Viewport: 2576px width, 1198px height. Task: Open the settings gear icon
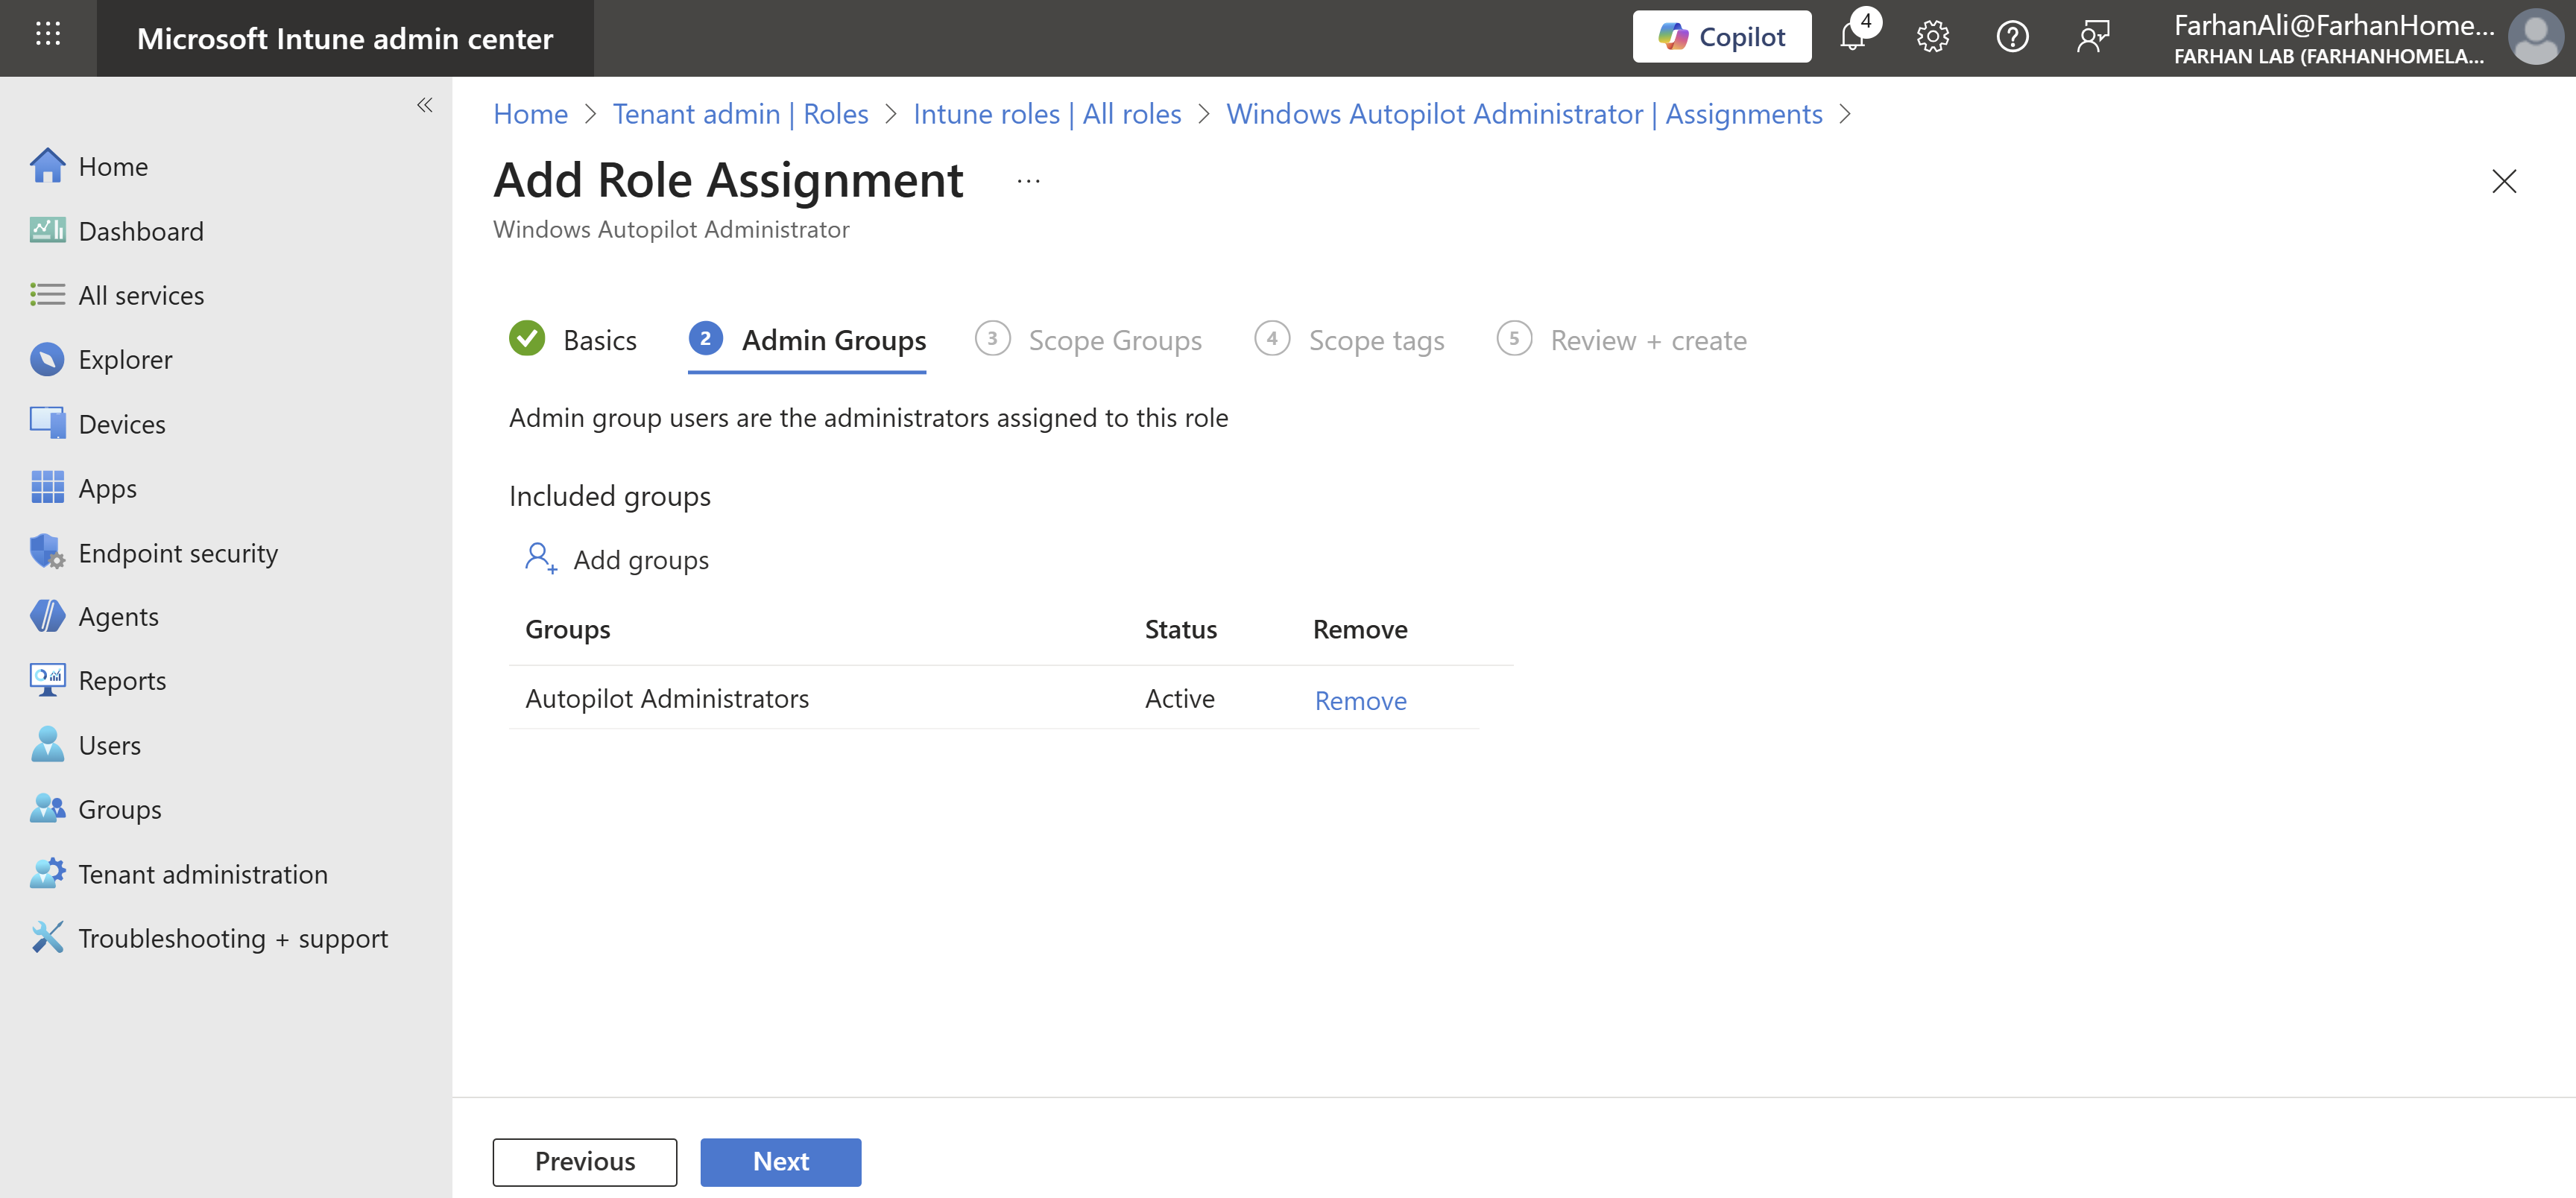tap(1932, 38)
